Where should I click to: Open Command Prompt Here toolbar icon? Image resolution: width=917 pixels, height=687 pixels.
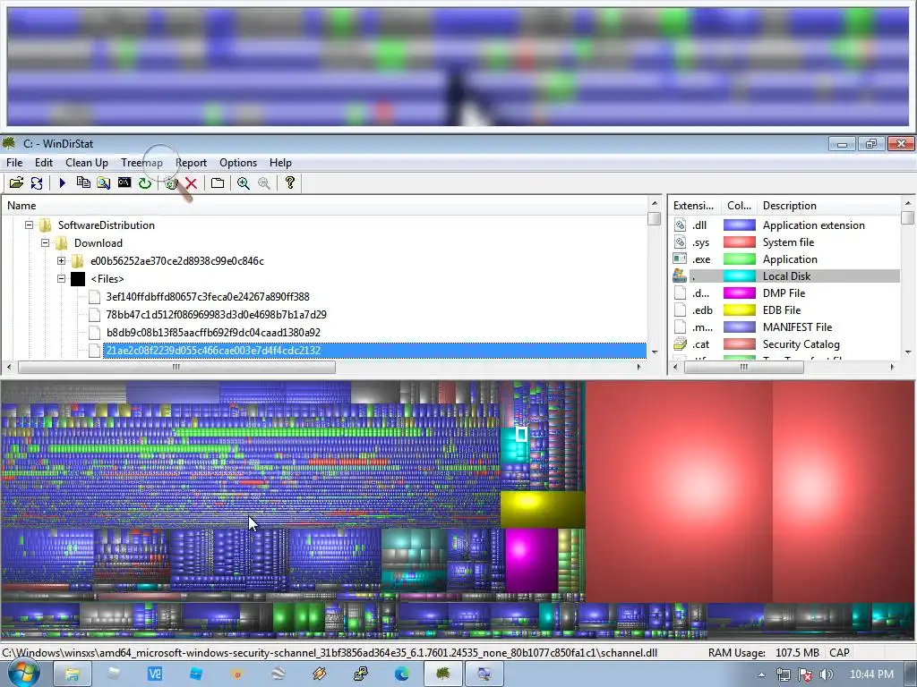click(x=124, y=182)
